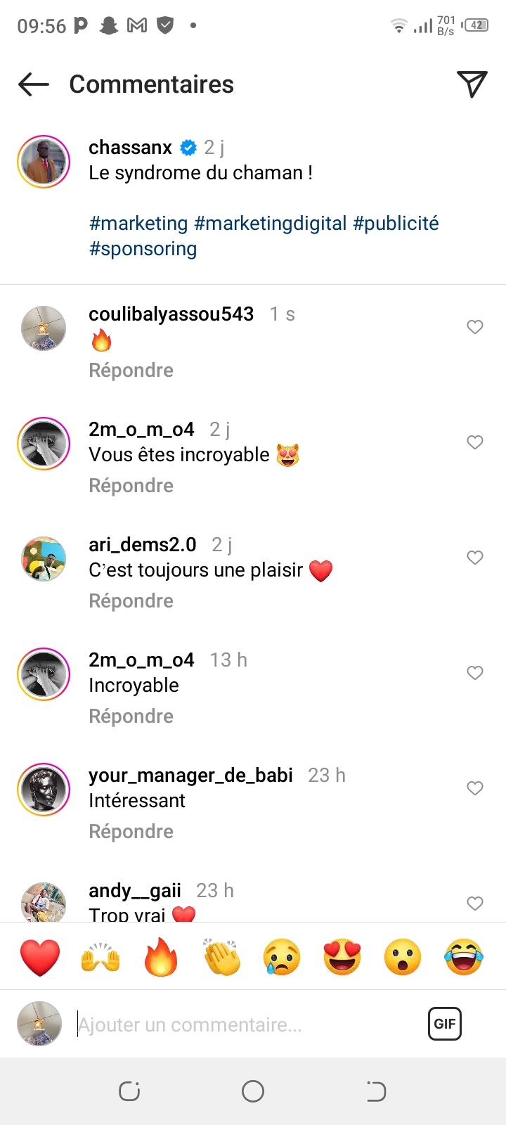Like coulibalyassou543's fire comment
506x1125 pixels.
coord(475,327)
